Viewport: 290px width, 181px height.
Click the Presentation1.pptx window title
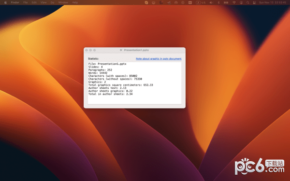pyautogui.click(x=136, y=50)
